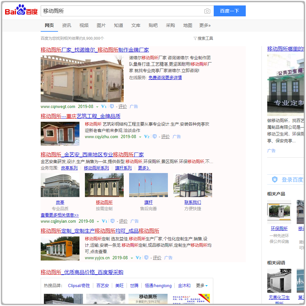Viewport: 306px width, 306px height.
Task: Click shield icon beside www.cqnwegt.com
Action: (x=112, y=106)
